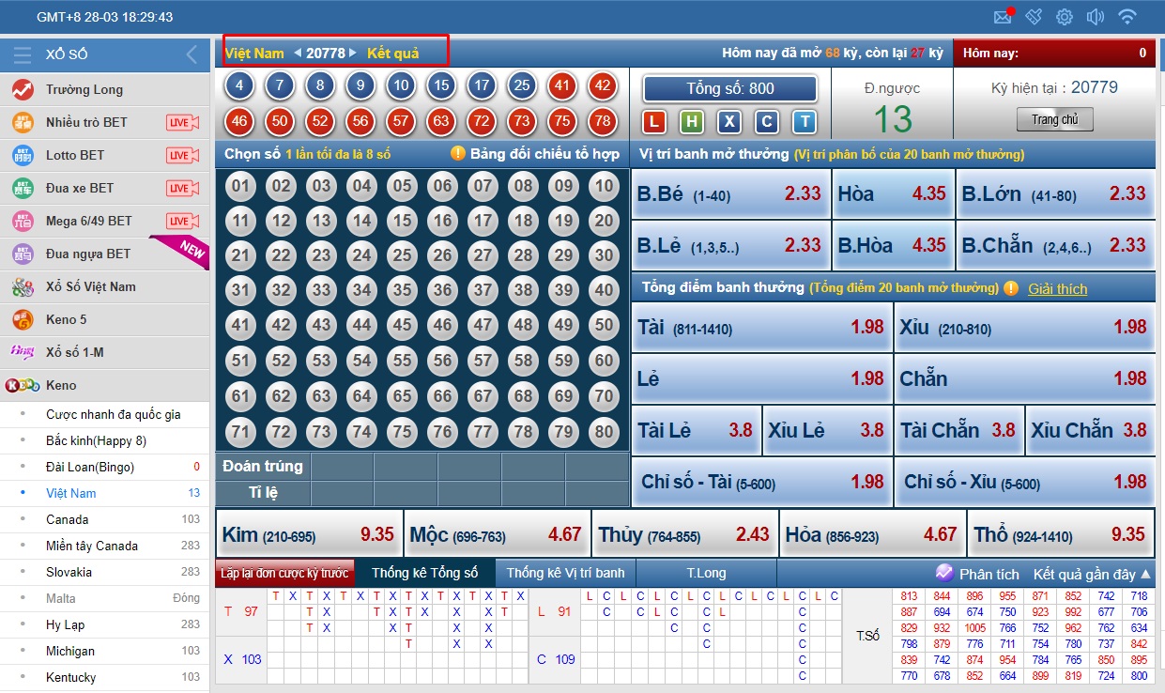Screen dimensions: 1165x693
Task: Click drawn result ball 42
Action: [x=603, y=86]
